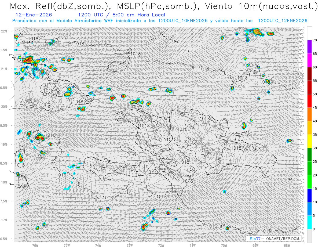The height and width of the screenshot is (249, 322).
Task: Click the date text '12-Ene-2026'
Action: [34, 15]
